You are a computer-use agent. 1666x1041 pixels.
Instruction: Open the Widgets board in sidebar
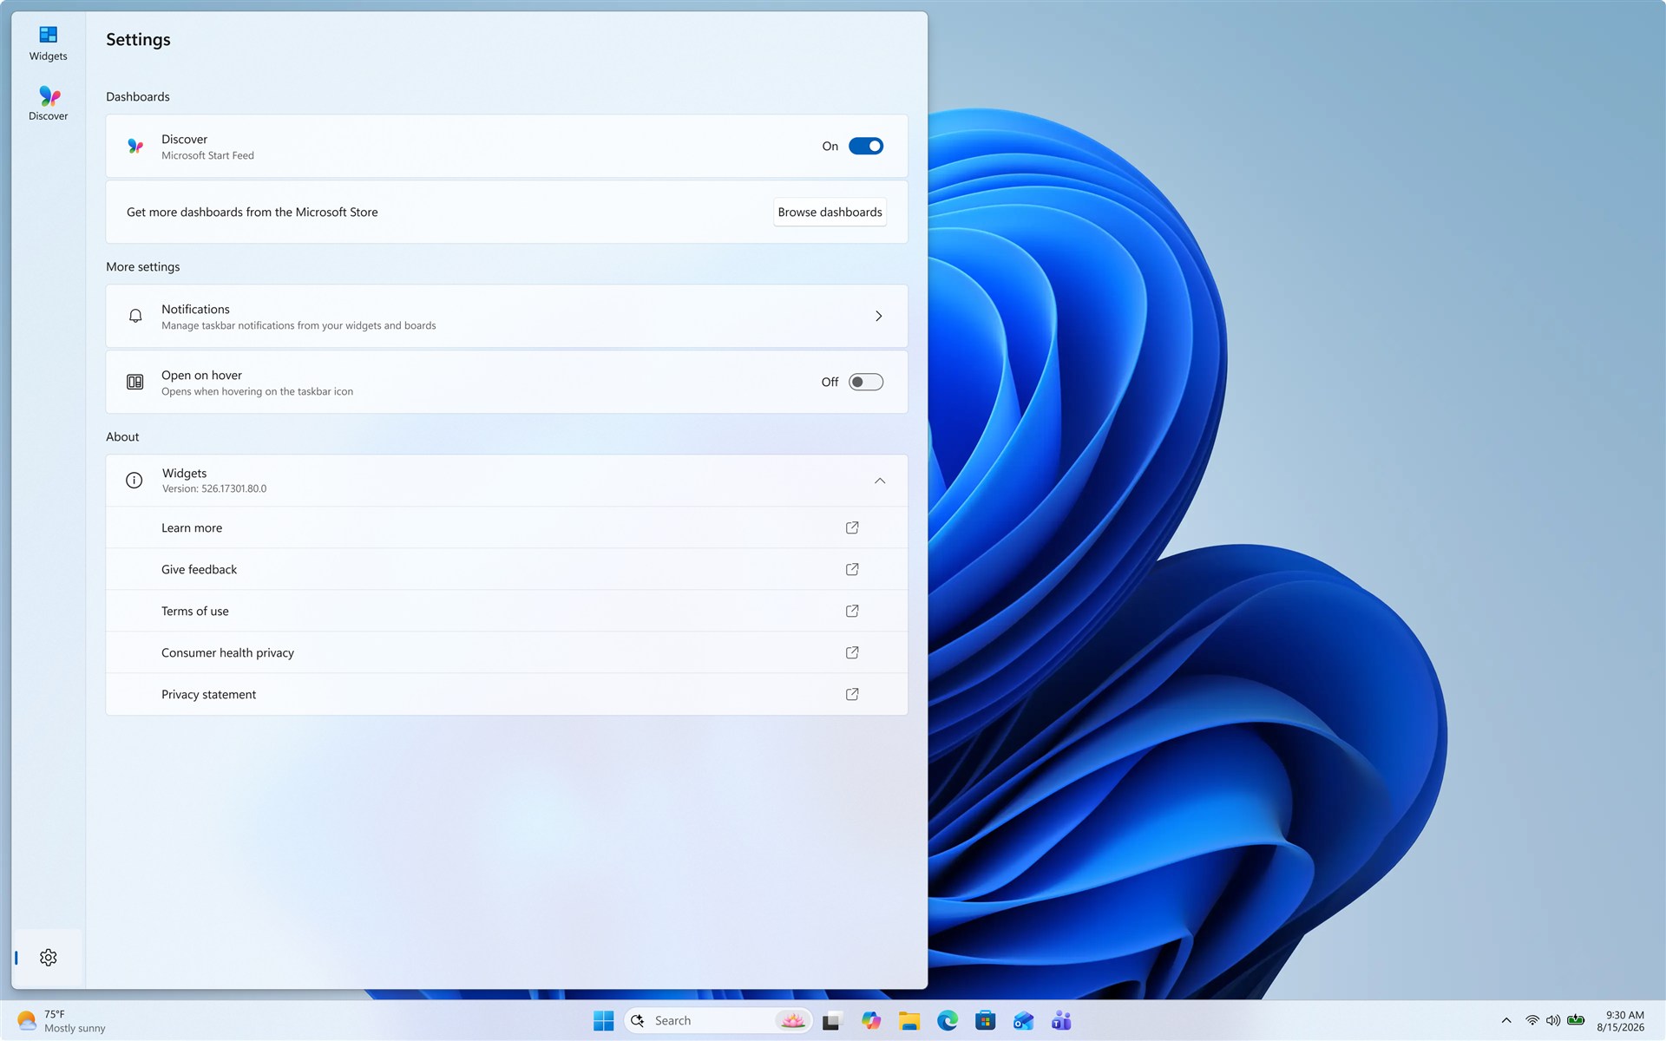coord(48,43)
